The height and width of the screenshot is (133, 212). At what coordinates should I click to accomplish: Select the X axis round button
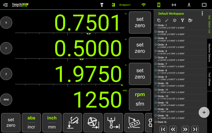pos(6,23)
